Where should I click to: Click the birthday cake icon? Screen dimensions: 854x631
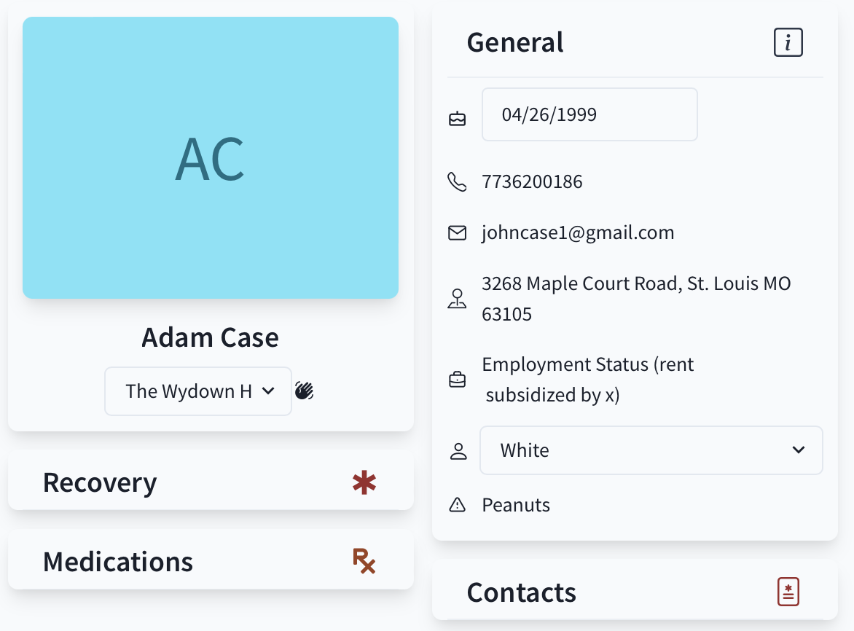pyautogui.click(x=457, y=119)
